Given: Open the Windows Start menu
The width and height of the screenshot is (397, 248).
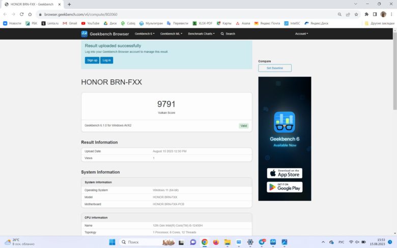Looking at the screenshot, I should [112, 242].
